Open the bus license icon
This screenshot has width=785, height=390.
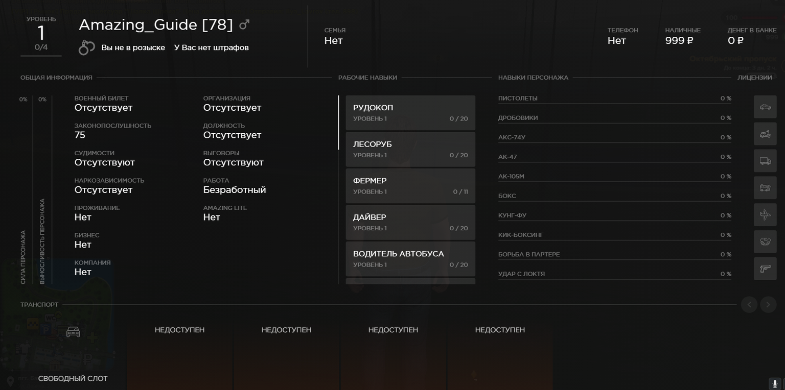(765, 188)
